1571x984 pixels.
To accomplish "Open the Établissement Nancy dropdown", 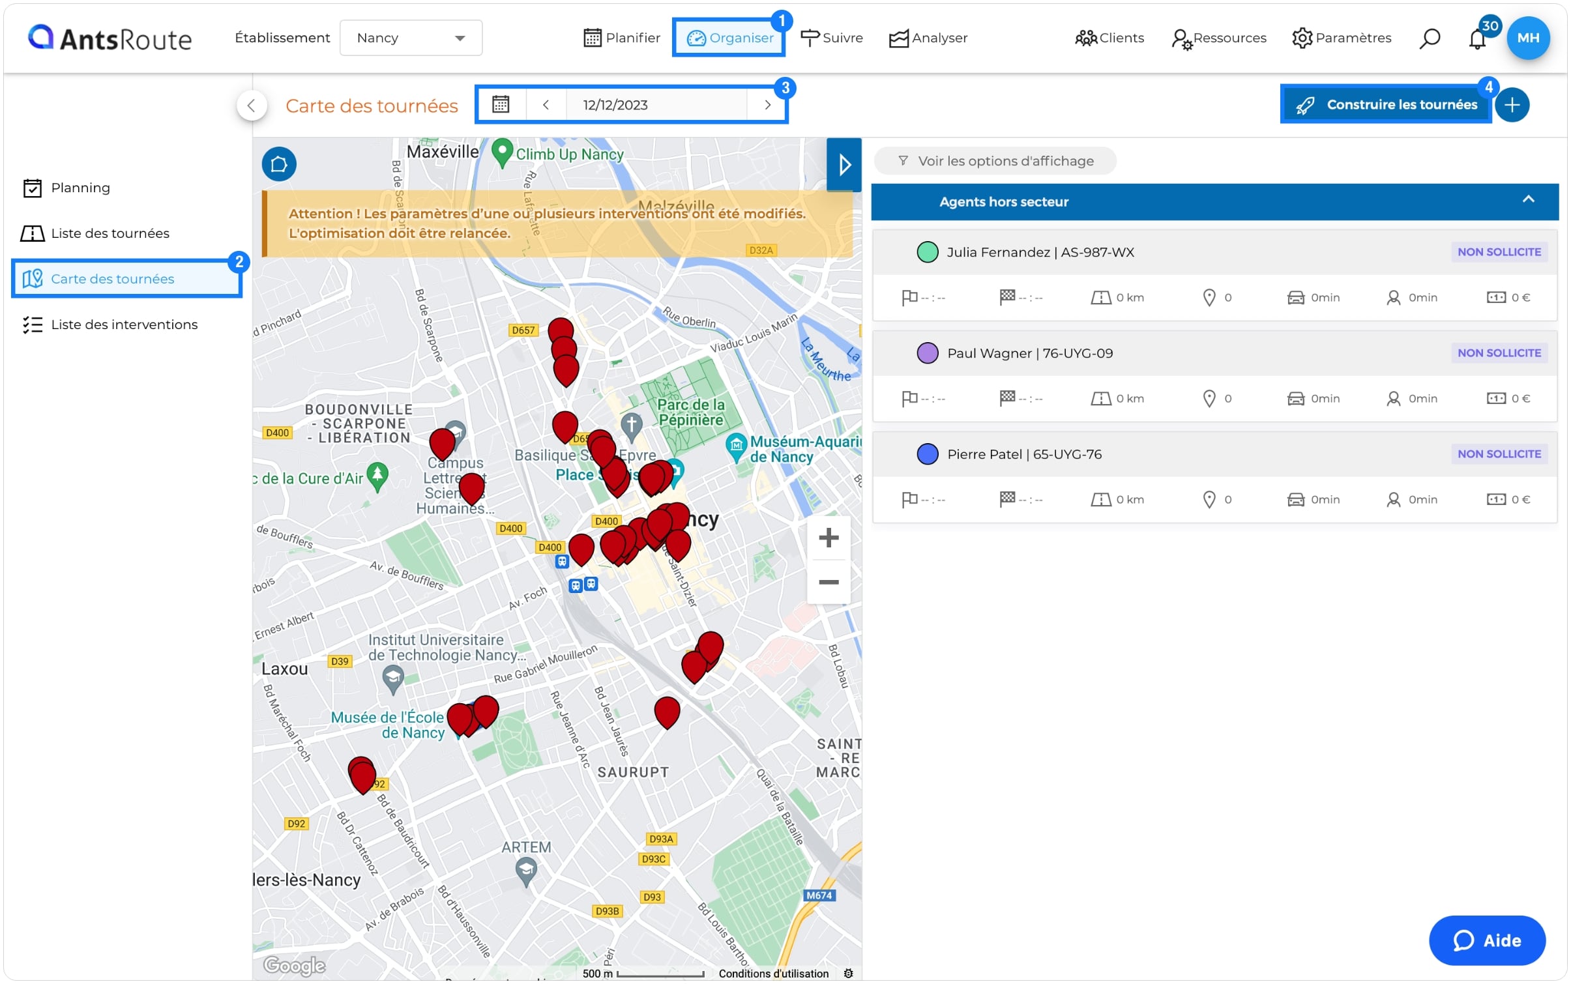I will click(411, 38).
